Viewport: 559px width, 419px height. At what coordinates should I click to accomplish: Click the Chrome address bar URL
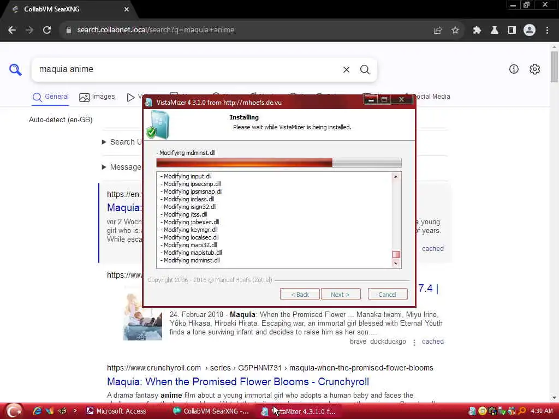[156, 30]
